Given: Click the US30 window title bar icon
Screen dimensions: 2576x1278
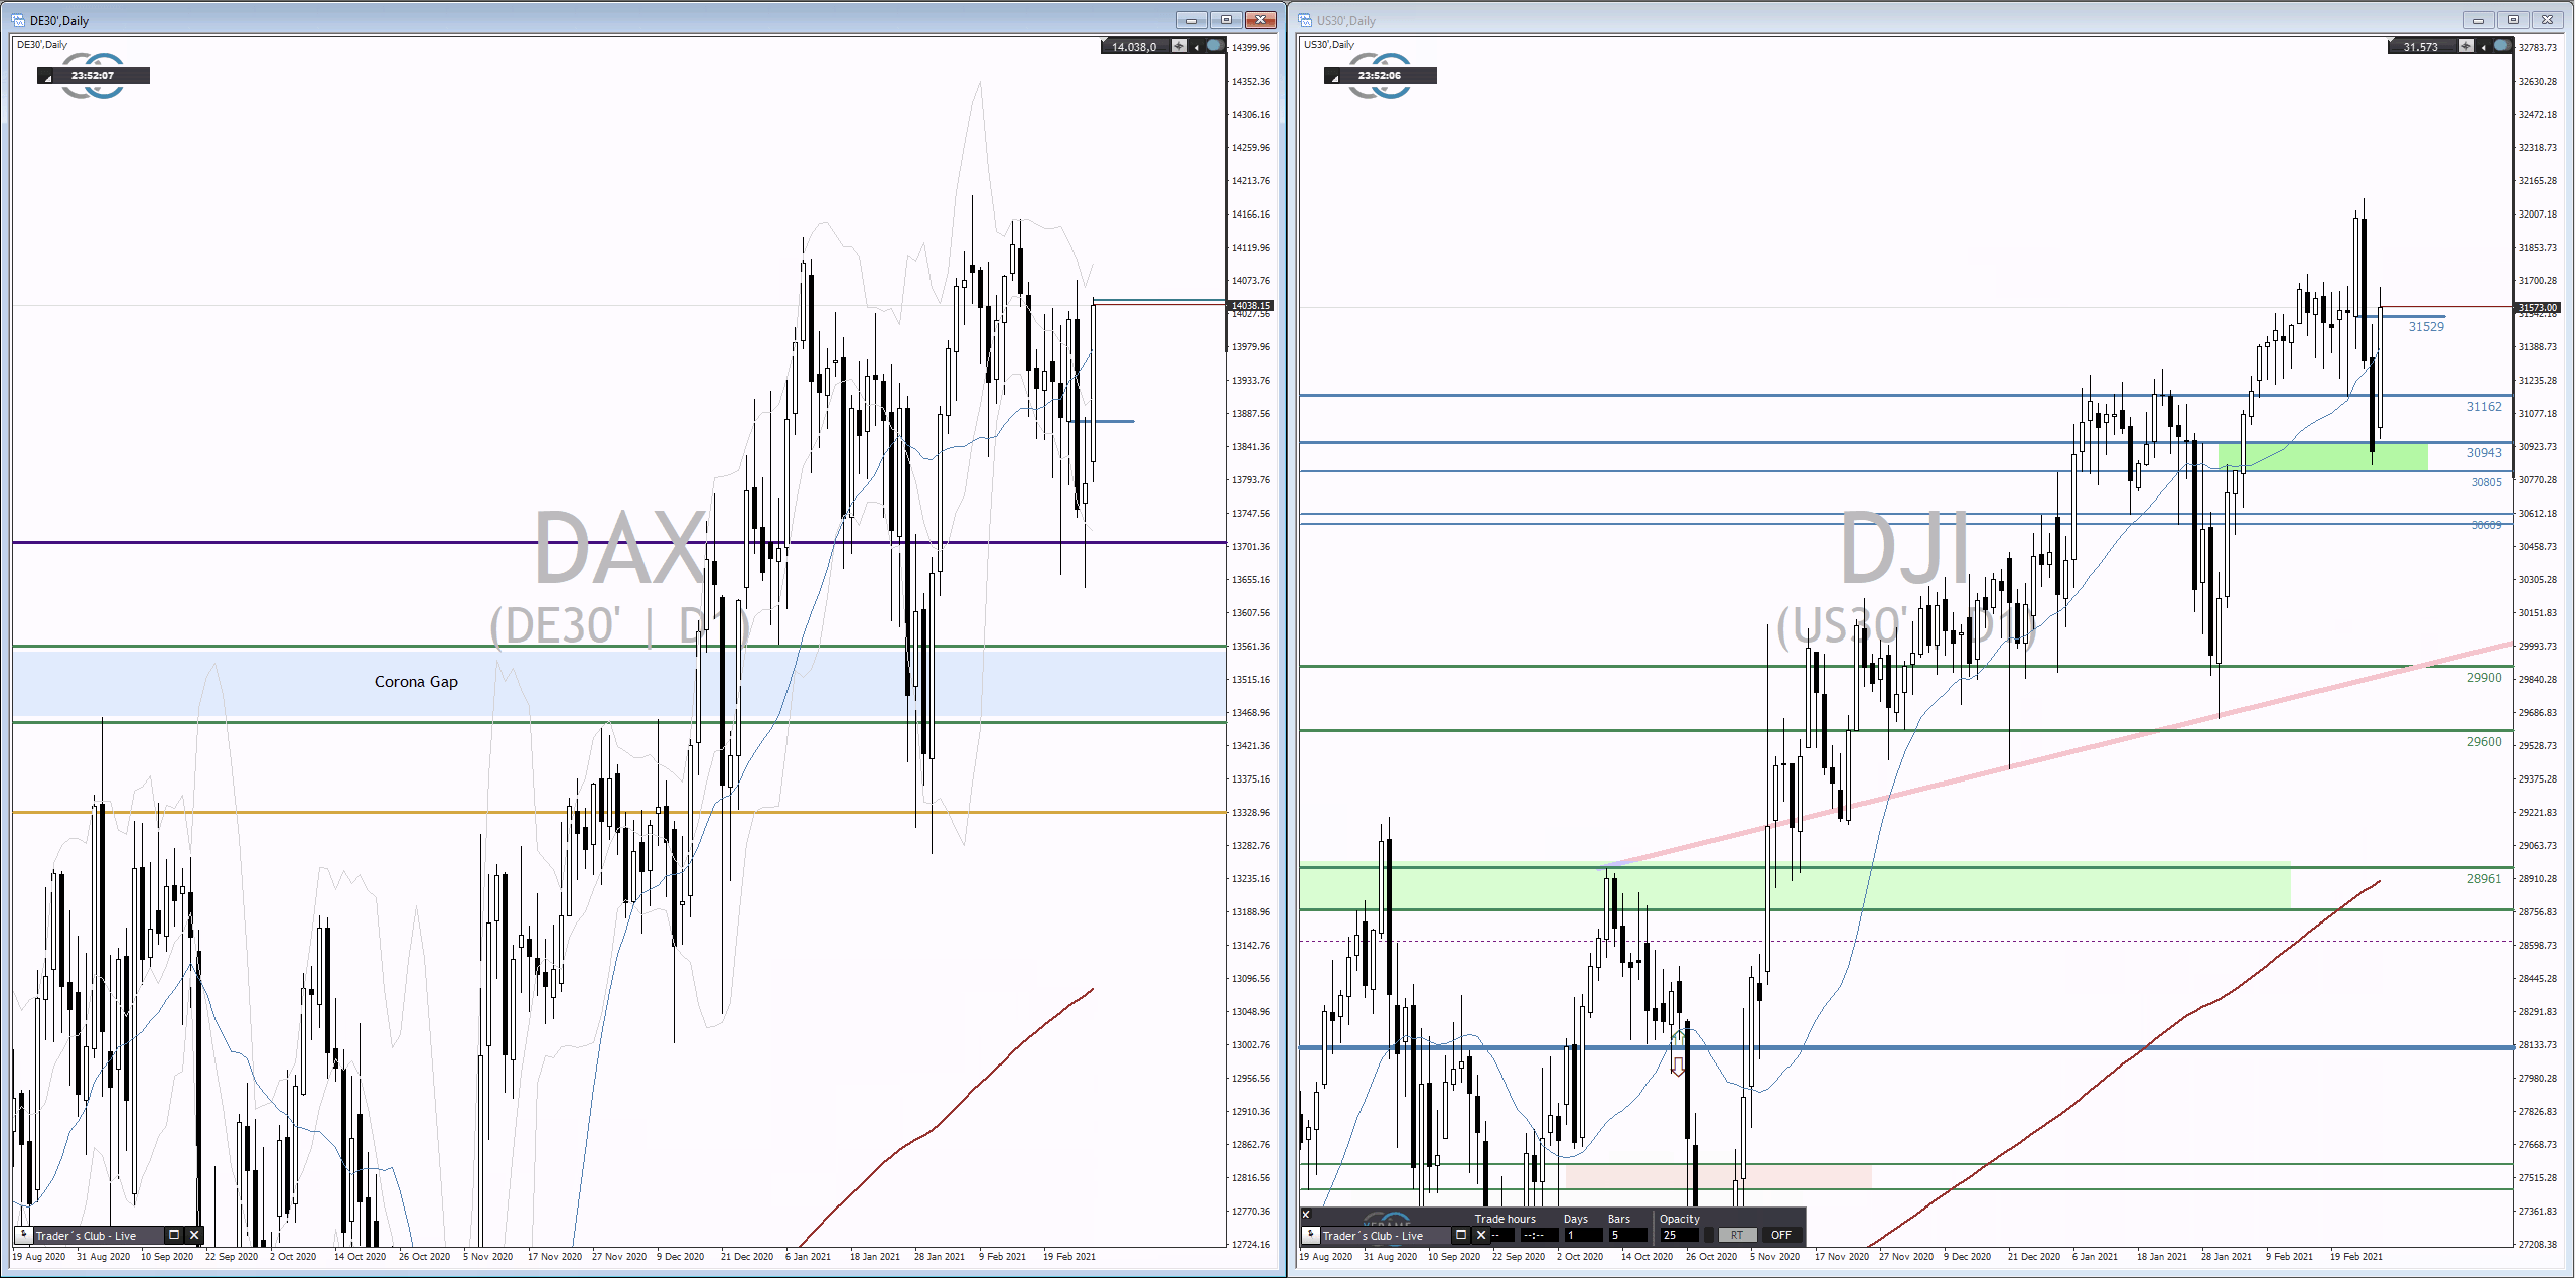Looking at the screenshot, I should coord(1305,20).
